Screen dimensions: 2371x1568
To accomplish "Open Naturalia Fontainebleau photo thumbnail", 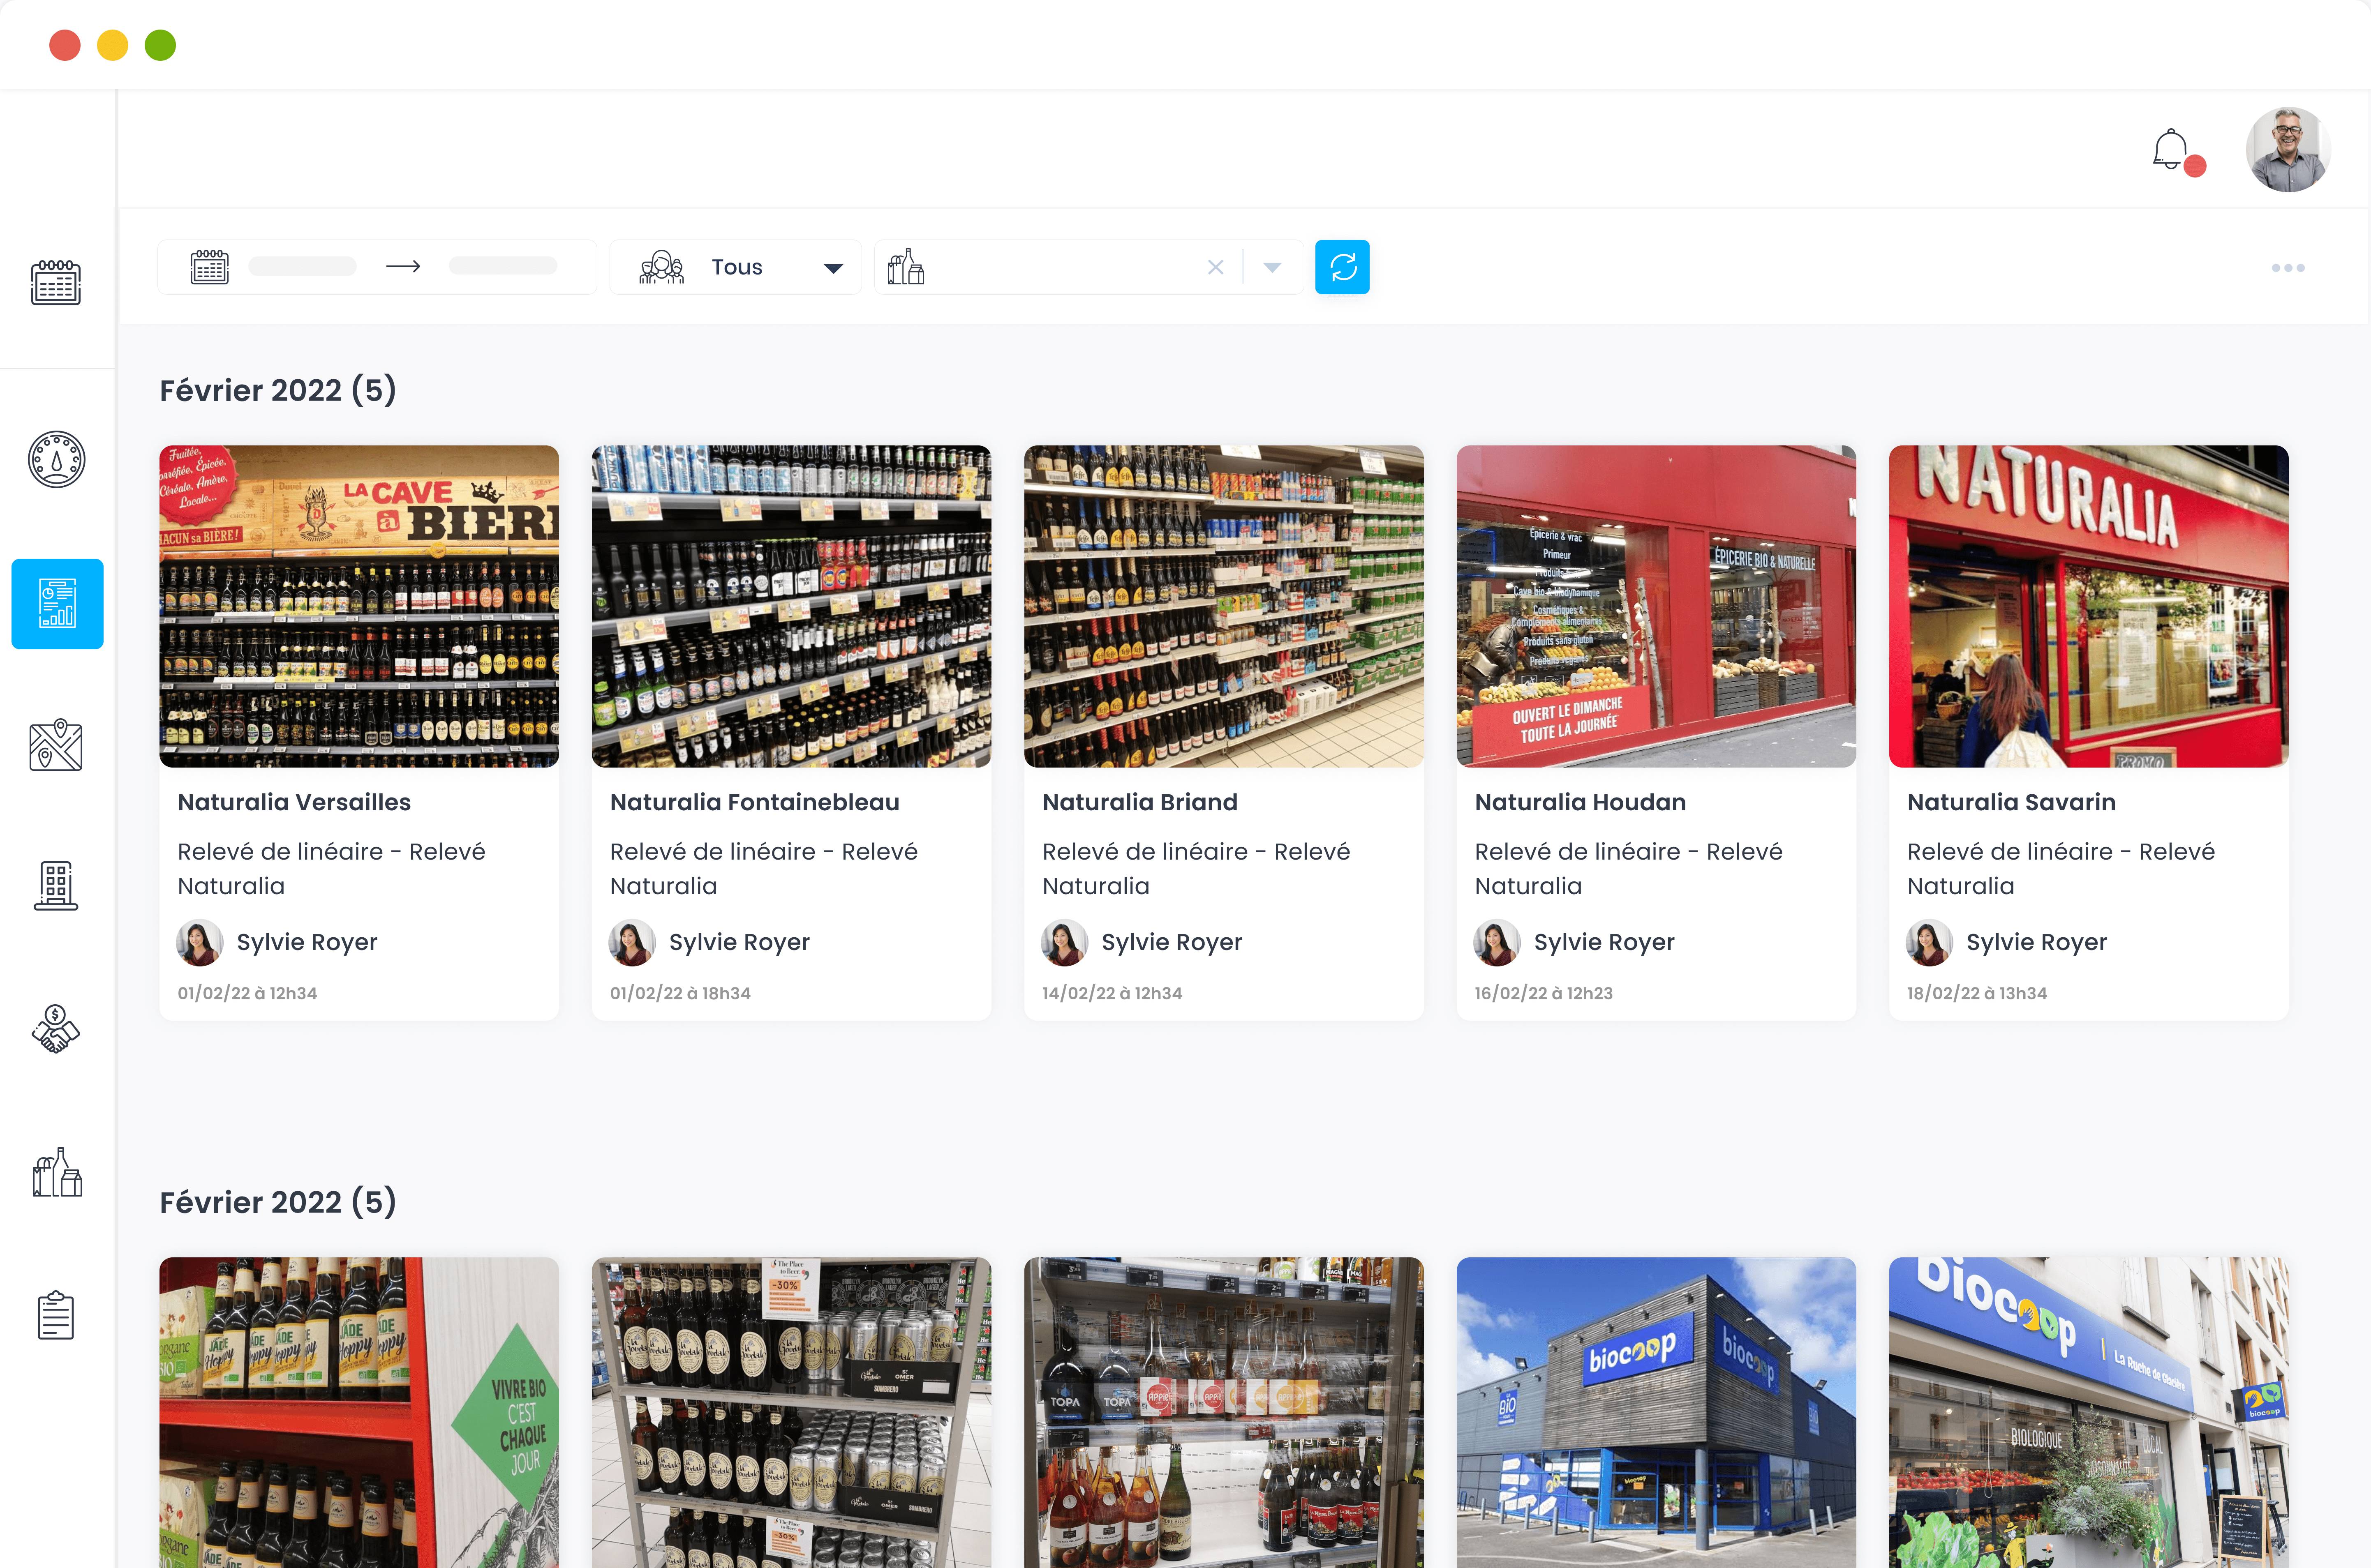I will click(791, 606).
